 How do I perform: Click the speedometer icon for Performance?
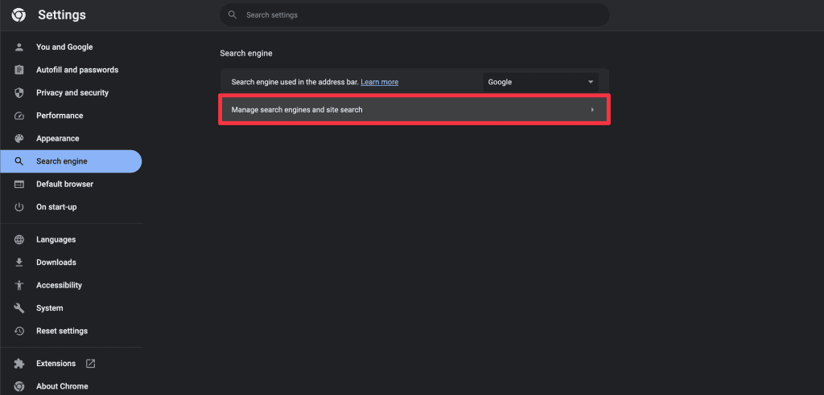19,116
